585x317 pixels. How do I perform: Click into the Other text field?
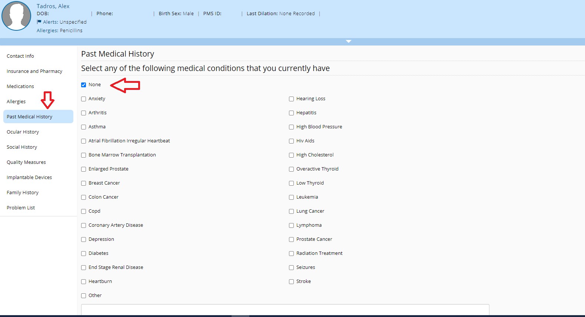[x=285, y=310]
